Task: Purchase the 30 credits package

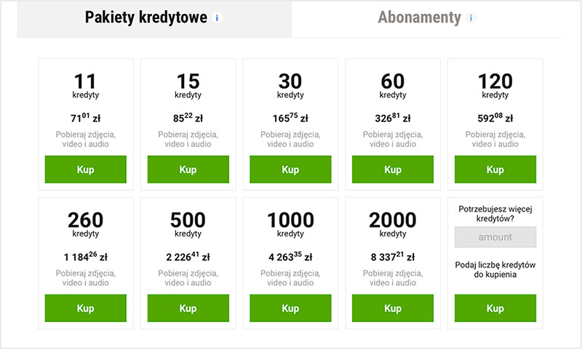Action: click(290, 169)
